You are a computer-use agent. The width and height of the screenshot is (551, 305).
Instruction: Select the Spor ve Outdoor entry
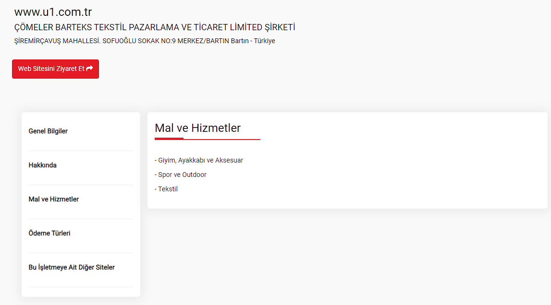pos(181,175)
